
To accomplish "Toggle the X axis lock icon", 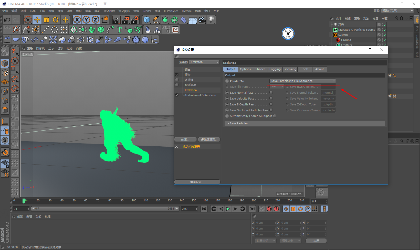I will [77, 20].
